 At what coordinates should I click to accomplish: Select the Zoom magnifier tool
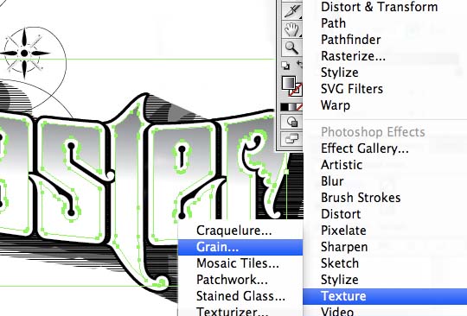[x=291, y=47]
